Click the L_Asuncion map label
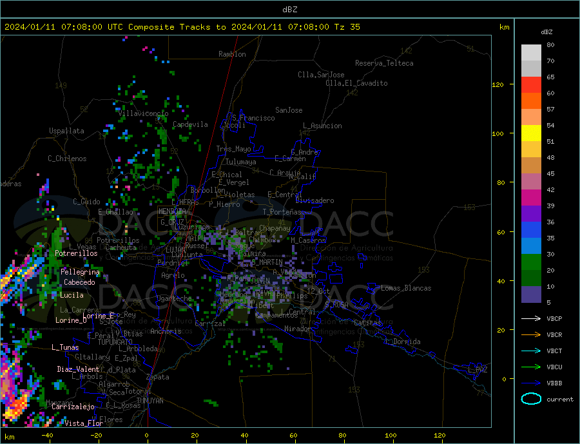This screenshot has height=444, width=580. point(323,126)
